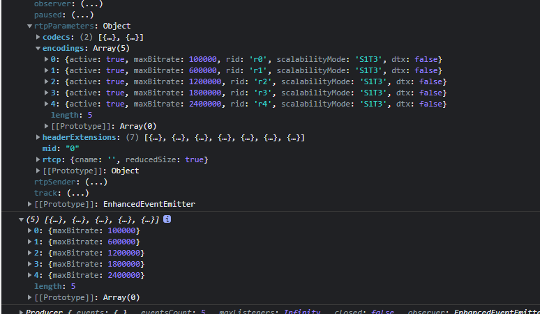Invoke the rtpSender getter (...)
The image size is (540, 314).
tap(96, 182)
